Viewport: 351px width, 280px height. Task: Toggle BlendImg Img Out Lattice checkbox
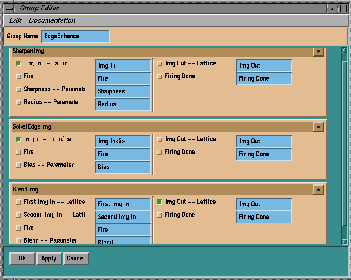click(x=159, y=202)
